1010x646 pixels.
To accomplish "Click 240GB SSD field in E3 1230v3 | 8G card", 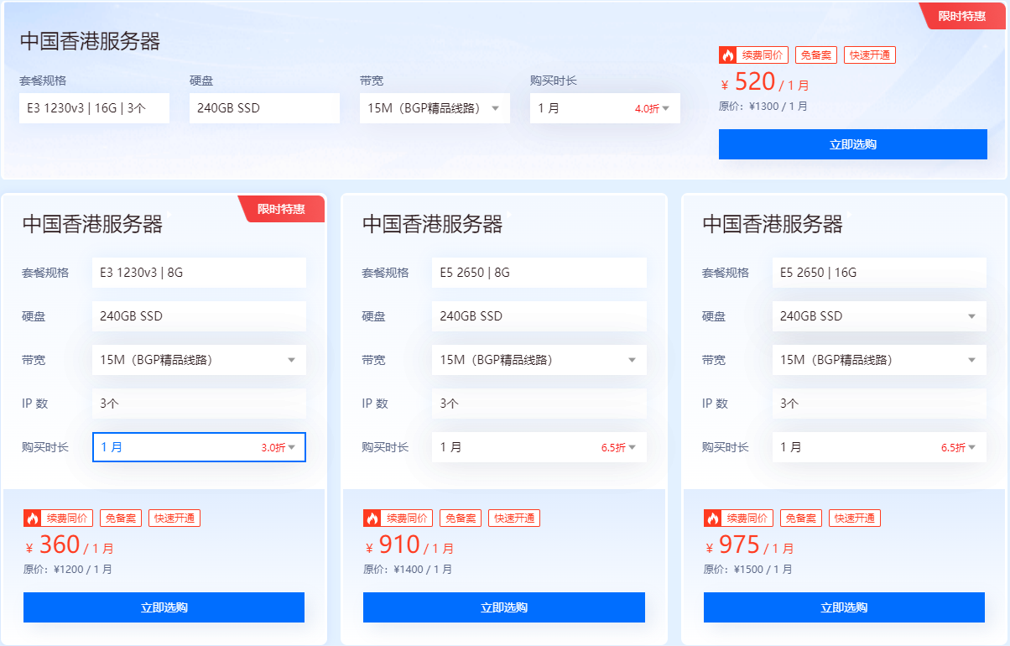I will tap(199, 316).
